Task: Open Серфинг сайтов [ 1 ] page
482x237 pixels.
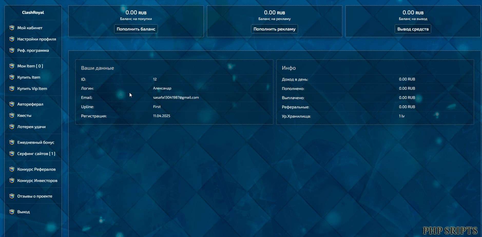Action: tap(36, 153)
